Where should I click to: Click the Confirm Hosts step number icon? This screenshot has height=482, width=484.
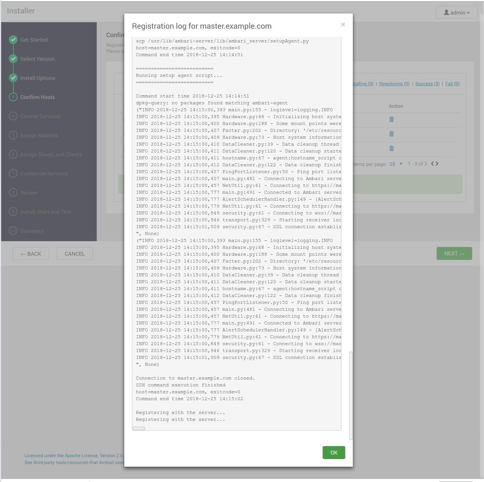[13, 97]
